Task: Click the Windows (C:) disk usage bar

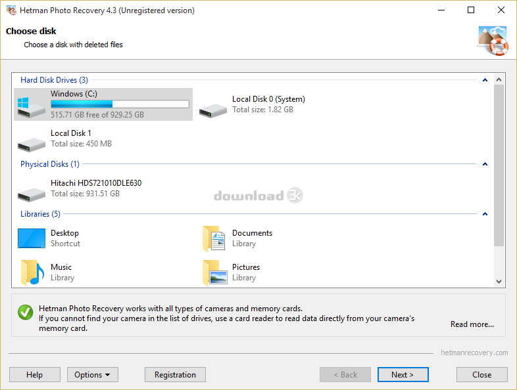Action: pyautogui.click(x=120, y=104)
